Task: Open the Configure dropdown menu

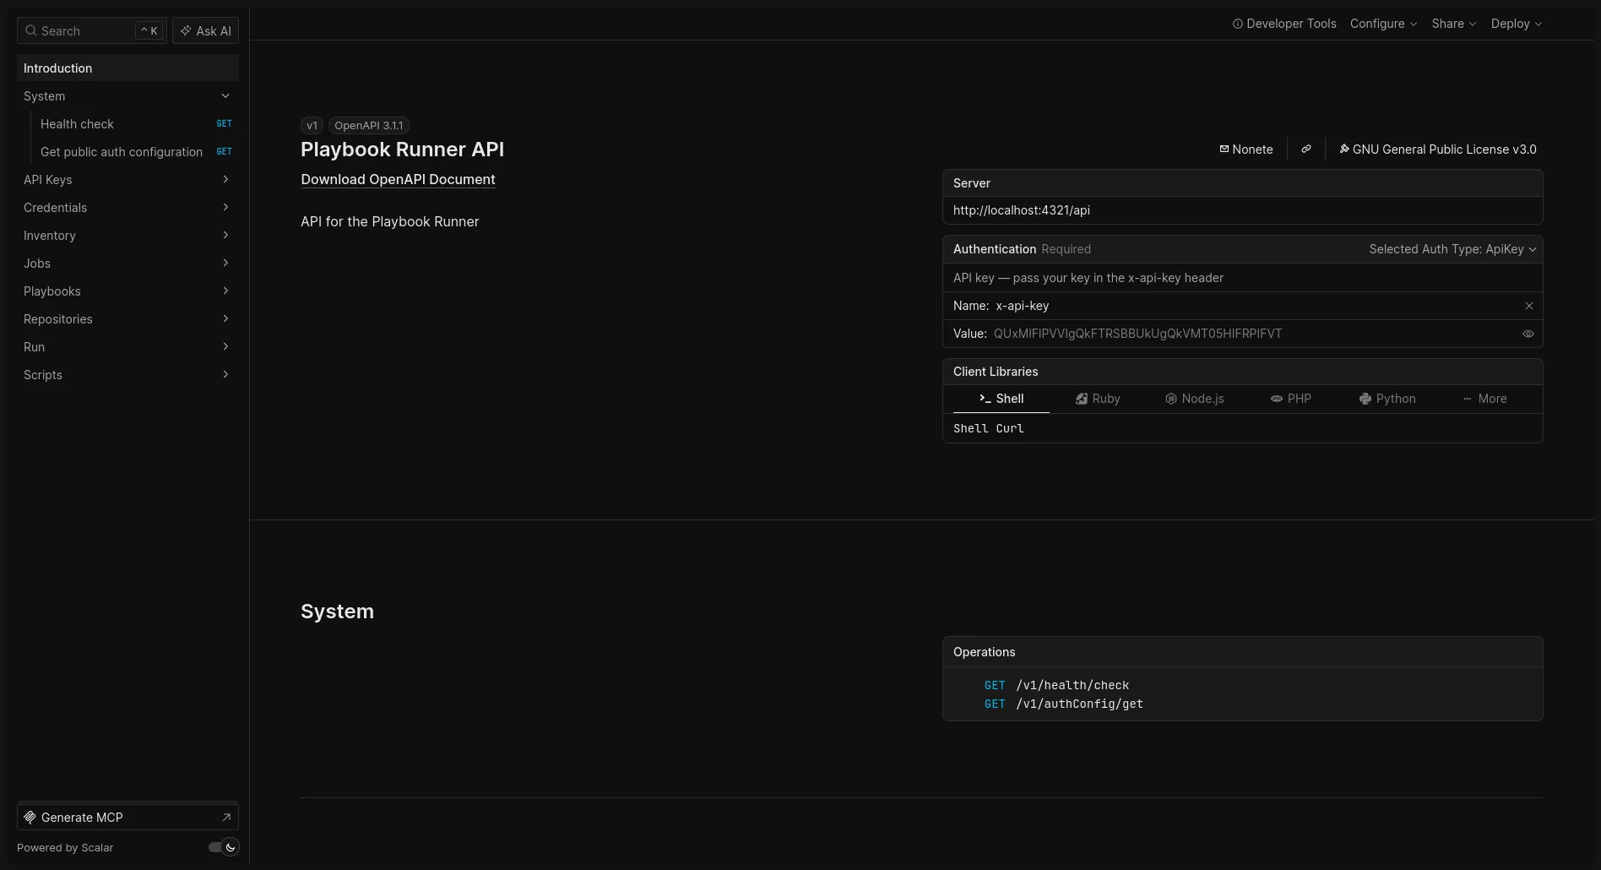Action: point(1383,24)
